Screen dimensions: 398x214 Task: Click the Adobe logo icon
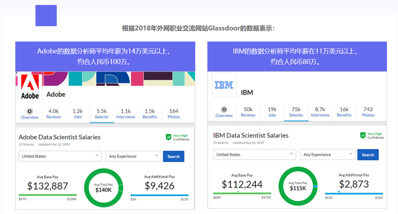[x=30, y=87]
